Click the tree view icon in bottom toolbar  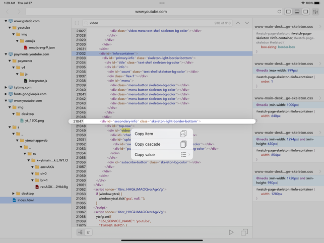click(x=80, y=232)
